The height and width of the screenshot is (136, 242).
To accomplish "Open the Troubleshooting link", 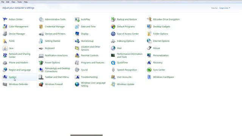I will [x=89, y=77].
